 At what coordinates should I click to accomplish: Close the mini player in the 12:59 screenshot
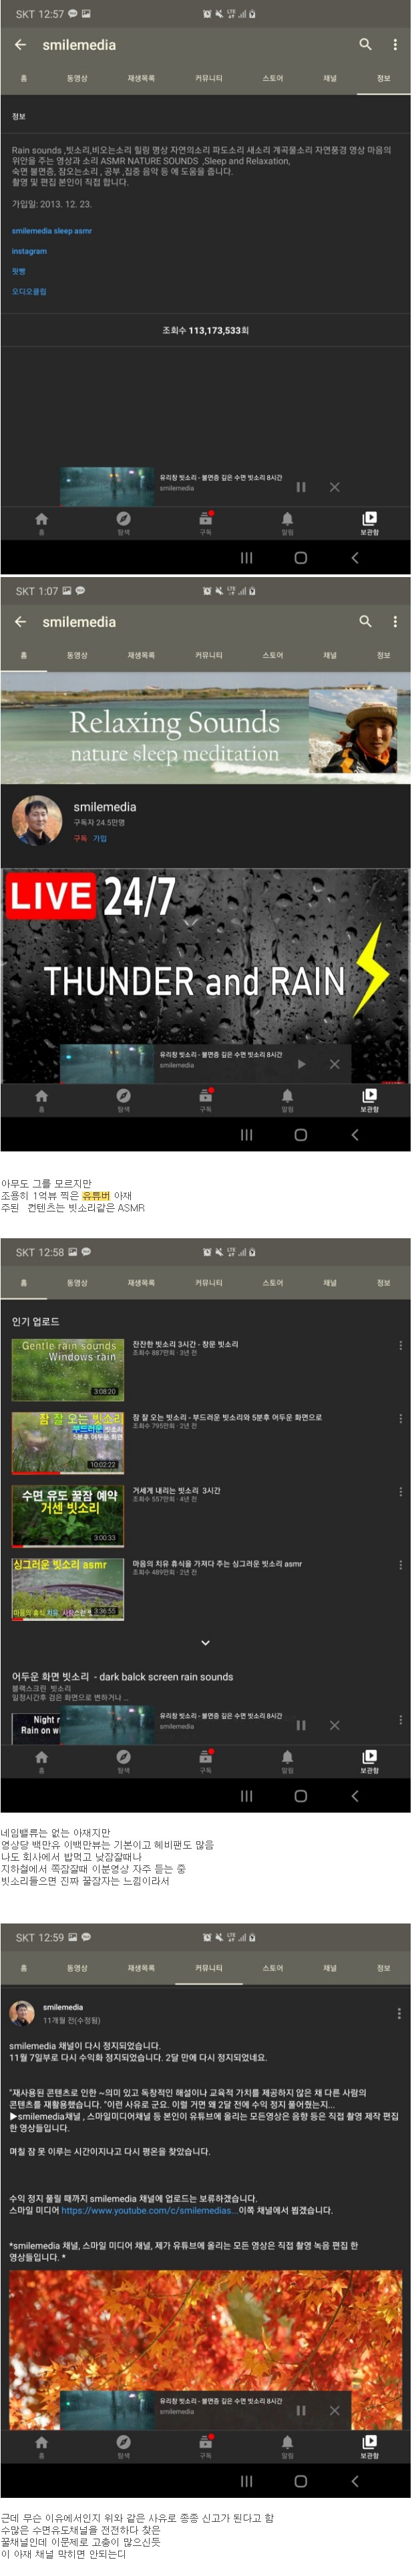pos(334,2410)
